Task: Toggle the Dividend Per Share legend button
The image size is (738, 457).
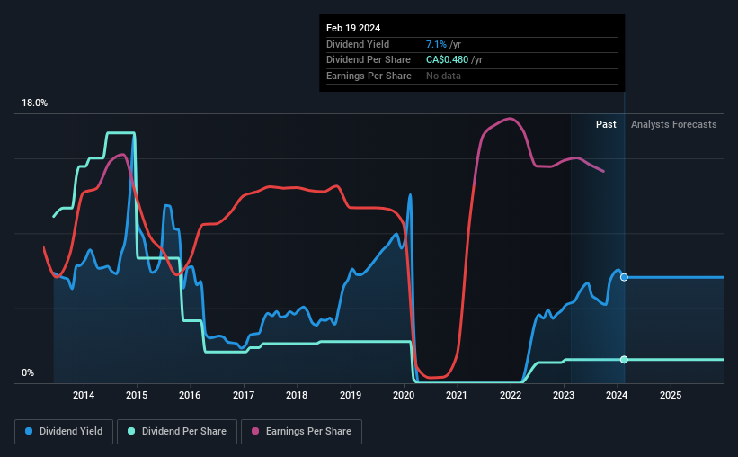Action: click(x=177, y=432)
